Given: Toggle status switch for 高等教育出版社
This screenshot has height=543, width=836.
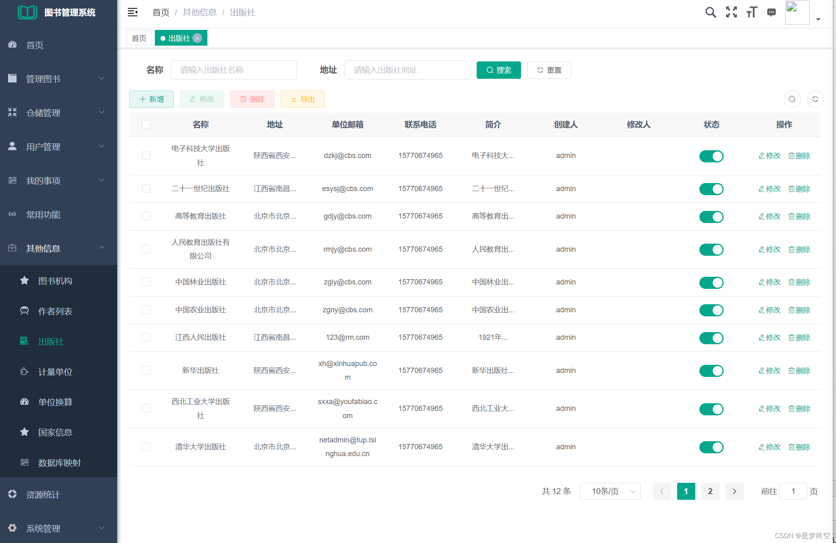Looking at the screenshot, I should [x=711, y=217].
